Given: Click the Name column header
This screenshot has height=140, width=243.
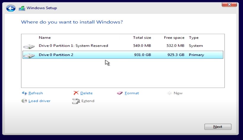Looking at the screenshot, I should point(45,38).
